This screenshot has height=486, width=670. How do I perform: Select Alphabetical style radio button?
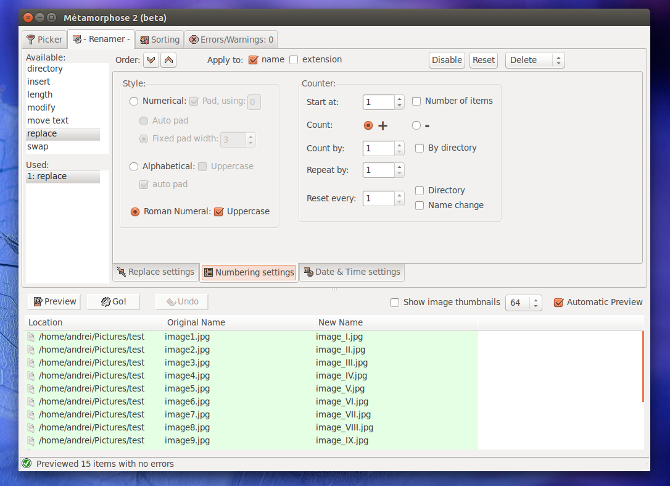tap(134, 167)
